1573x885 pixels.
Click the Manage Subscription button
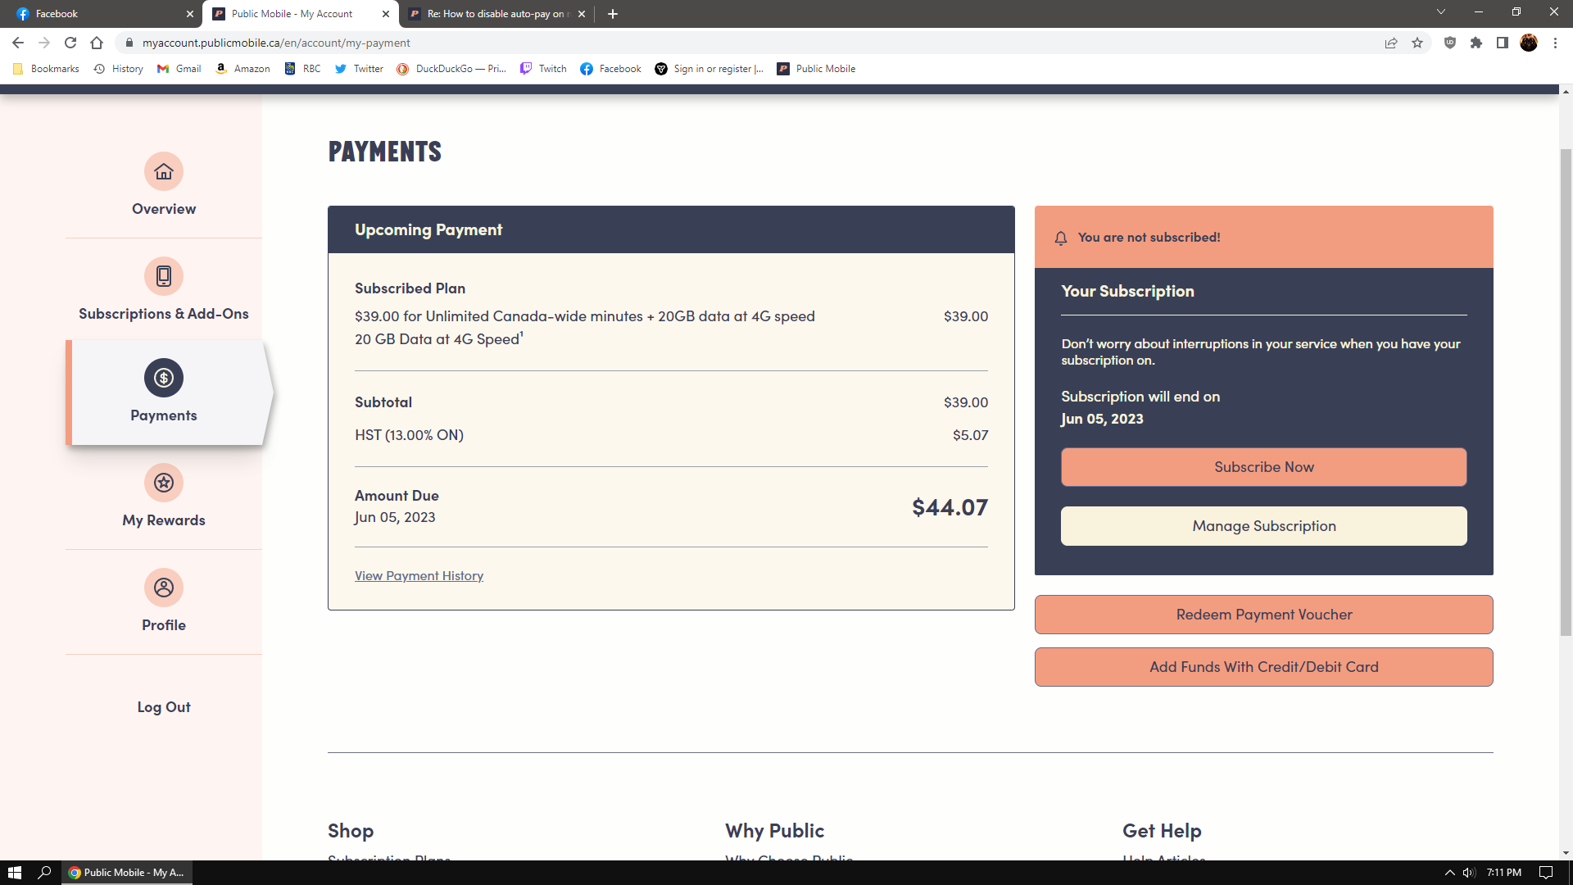[x=1263, y=526]
